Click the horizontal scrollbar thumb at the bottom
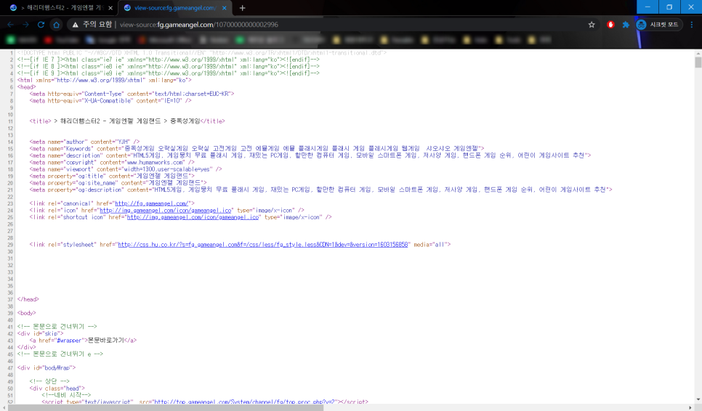Screen dimensions: 702x411 [166, 408]
